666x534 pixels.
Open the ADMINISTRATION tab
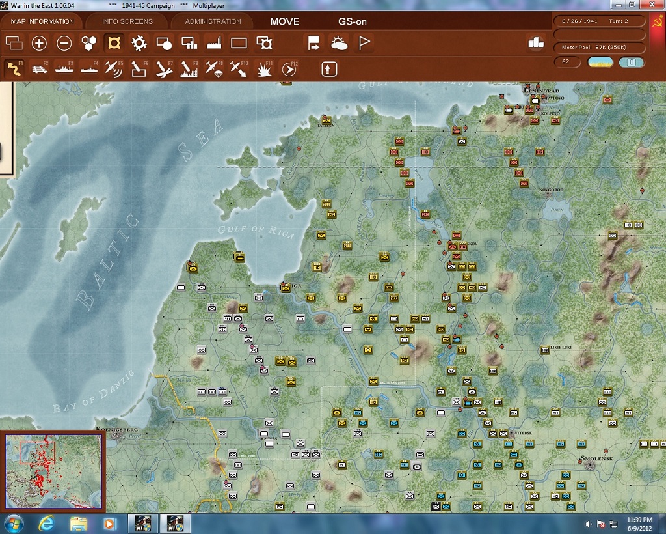[x=213, y=21]
